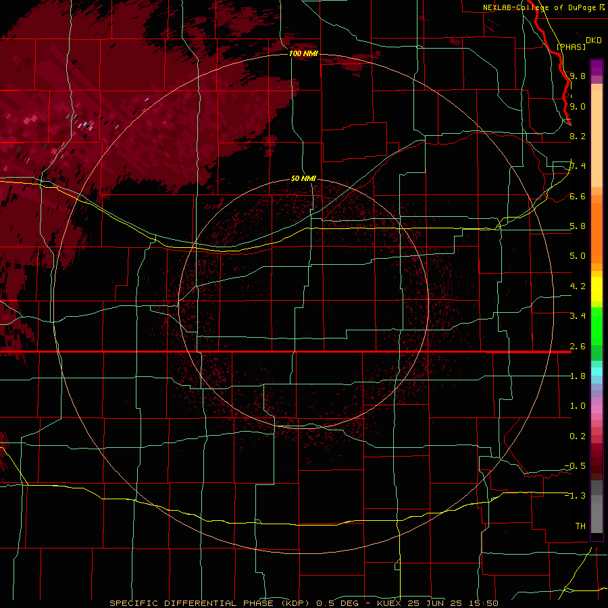
Task: Click the 1.8 scale value
Action: pyautogui.click(x=578, y=376)
